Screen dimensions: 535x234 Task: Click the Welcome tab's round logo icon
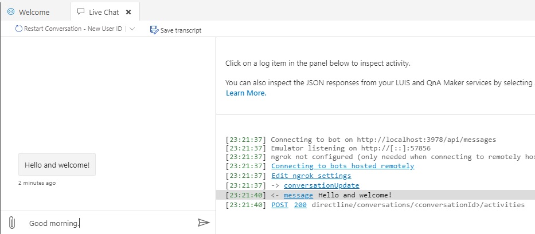(10, 12)
